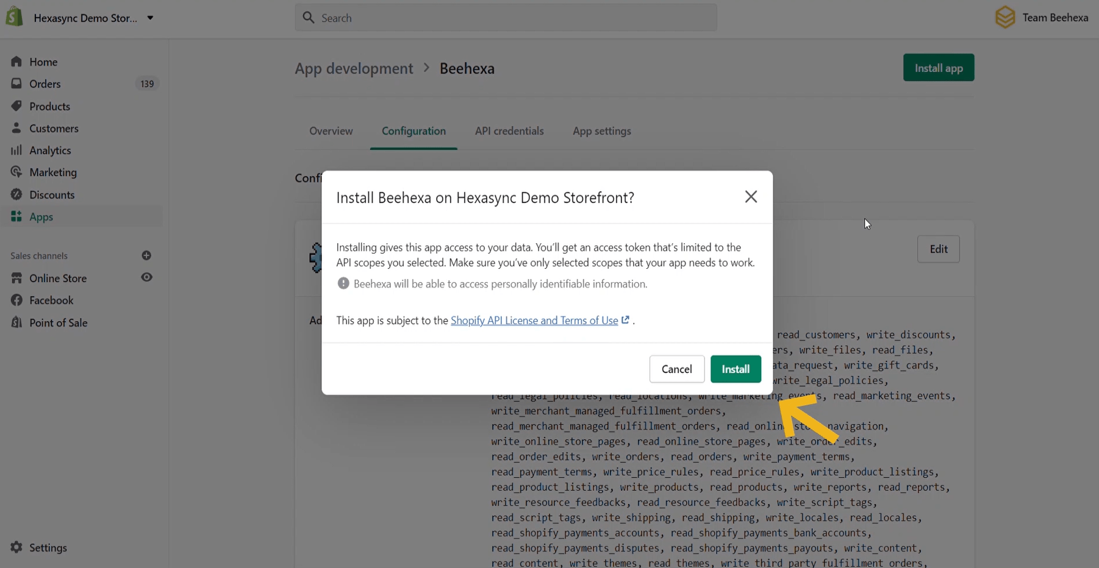Image resolution: width=1099 pixels, height=568 pixels.
Task: Switch to the API credentials tab
Action: click(x=509, y=131)
